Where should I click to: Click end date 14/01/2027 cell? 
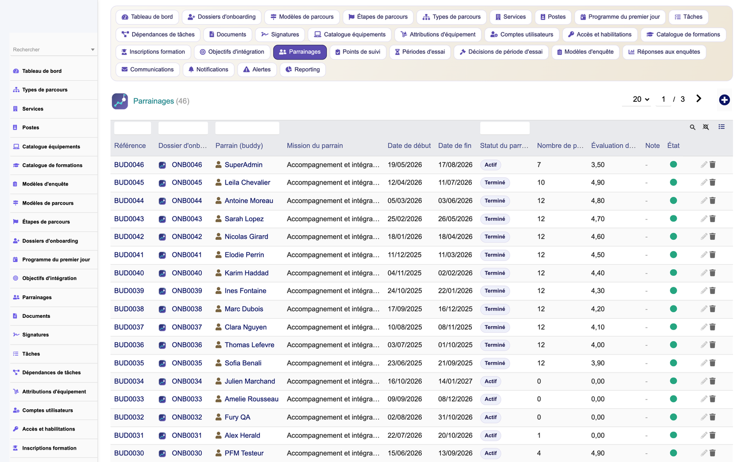point(455,381)
